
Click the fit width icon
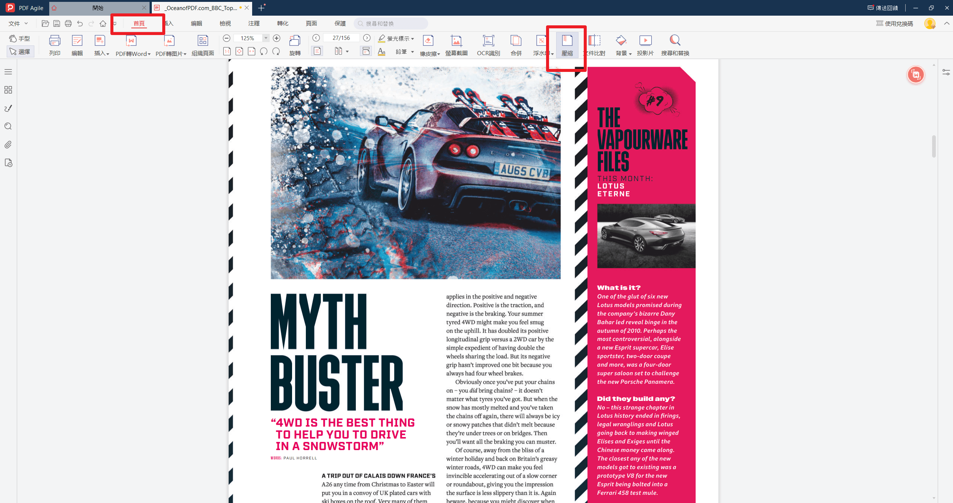pos(252,51)
